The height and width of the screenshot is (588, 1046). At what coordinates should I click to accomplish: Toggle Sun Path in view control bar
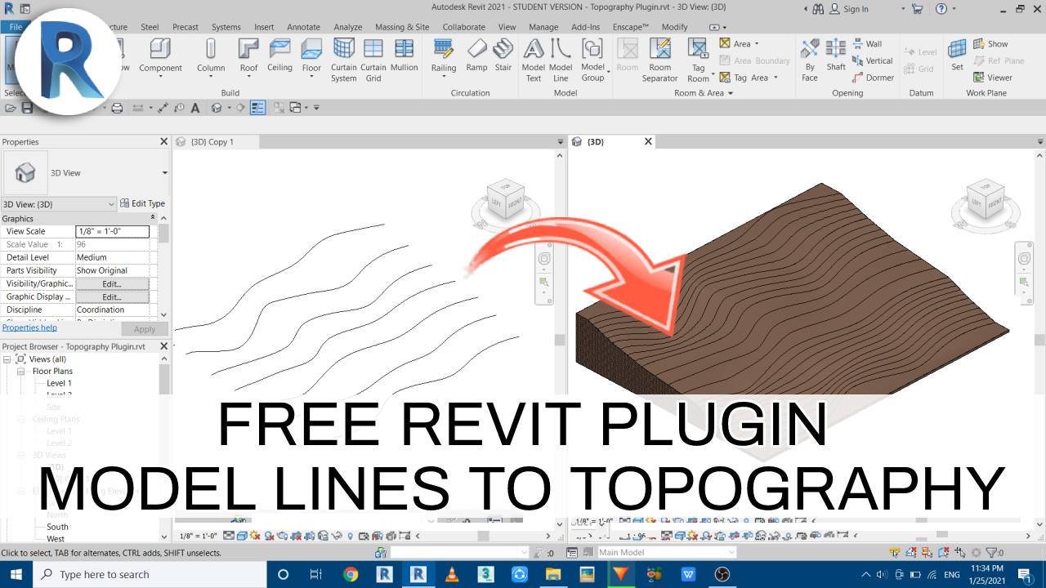click(x=254, y=535)
